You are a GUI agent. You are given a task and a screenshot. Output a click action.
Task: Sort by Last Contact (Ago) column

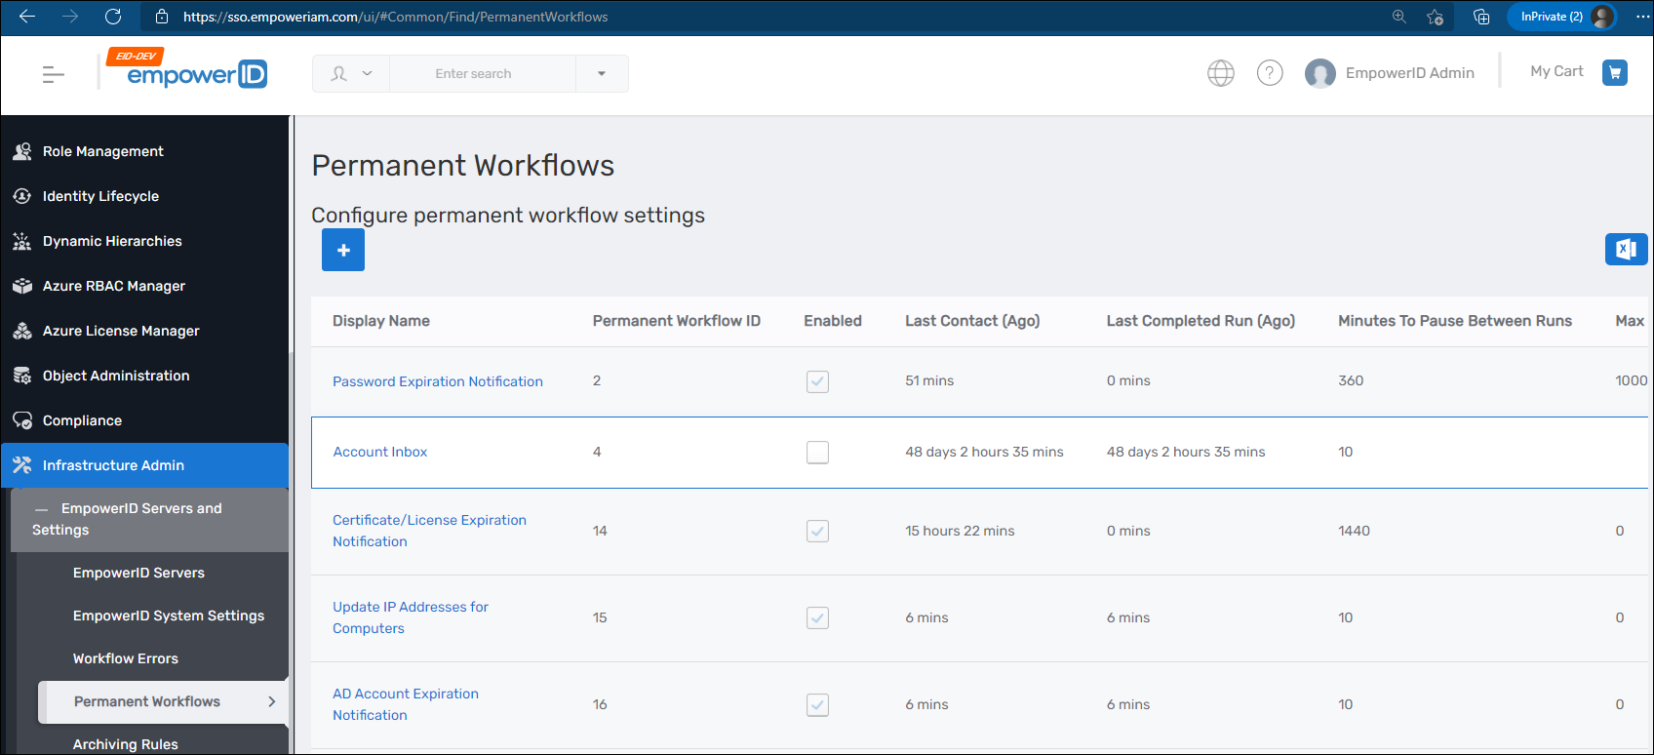(972, 321)
